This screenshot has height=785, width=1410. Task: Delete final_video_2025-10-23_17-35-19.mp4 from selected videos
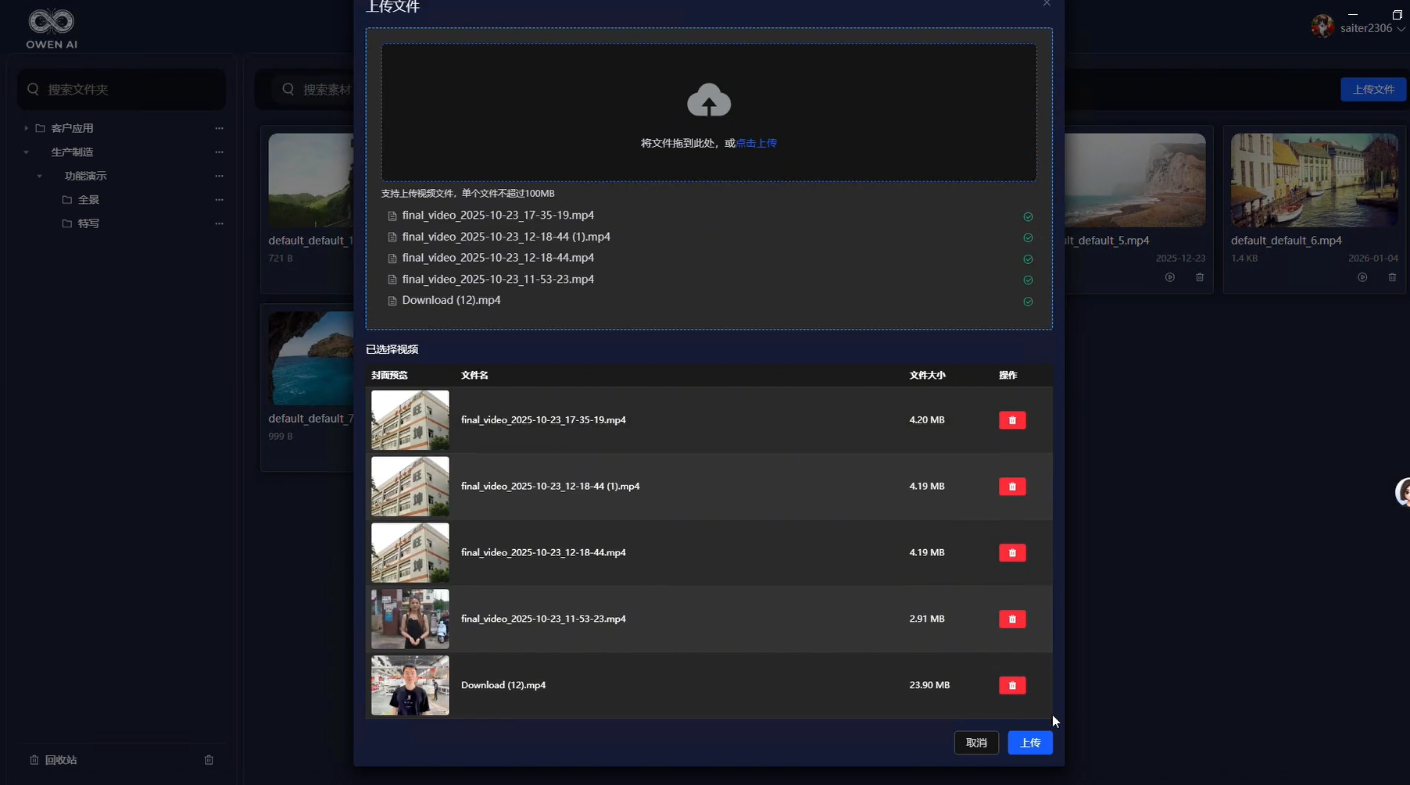coord(1012,420)
